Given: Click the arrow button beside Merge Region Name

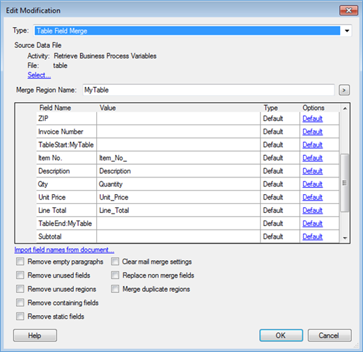Looking at the screenshot, I should (x=344, y=90).
